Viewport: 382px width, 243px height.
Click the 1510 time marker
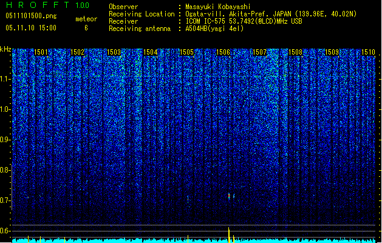pos(369,52)
